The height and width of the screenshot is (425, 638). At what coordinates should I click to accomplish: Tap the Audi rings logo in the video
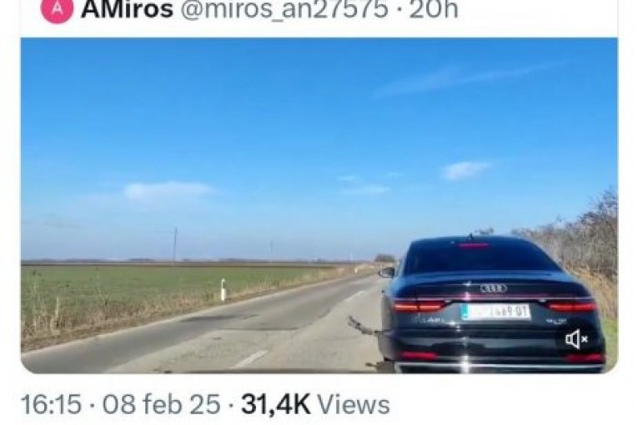coord(494,288)
